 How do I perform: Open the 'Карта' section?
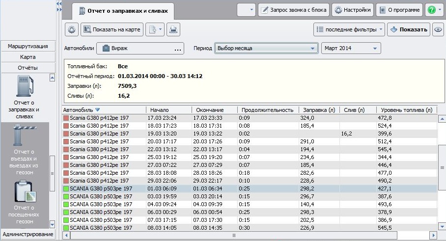(28, 57)
